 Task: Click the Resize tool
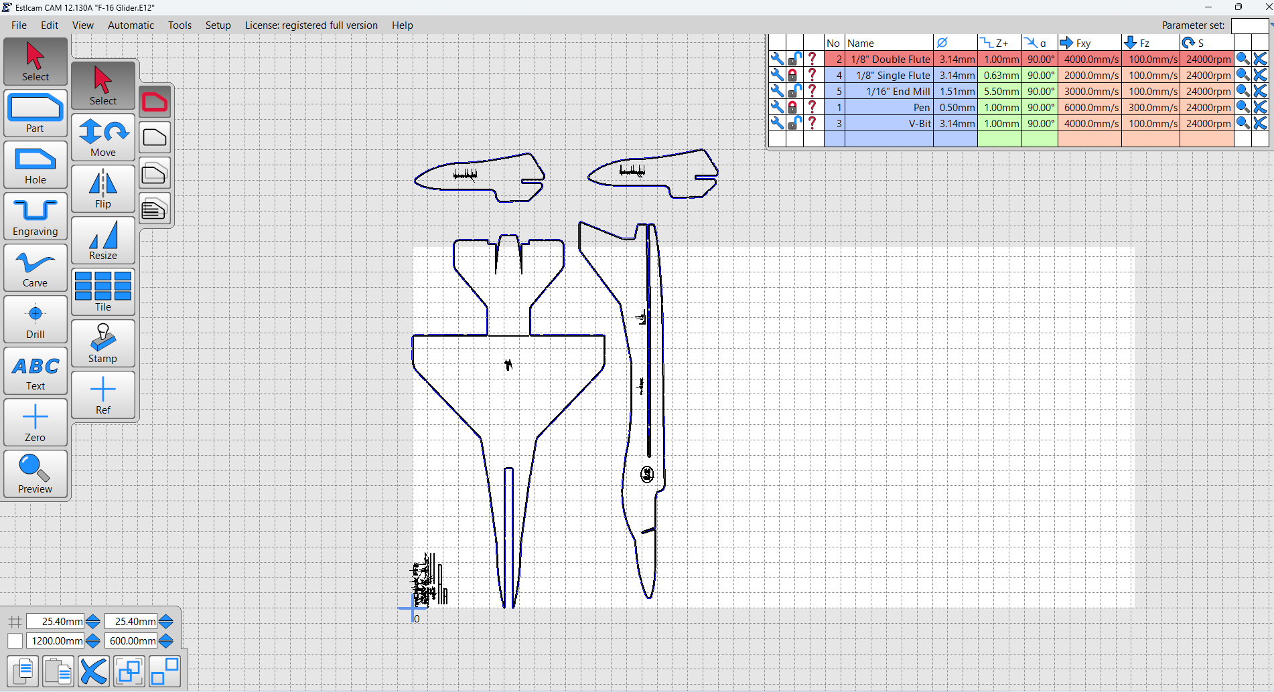[103, 240]
